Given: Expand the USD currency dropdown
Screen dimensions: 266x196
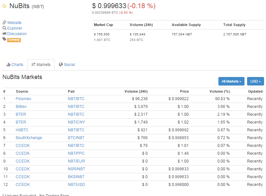Looking at the screenshot, I should tap(256, 81).
